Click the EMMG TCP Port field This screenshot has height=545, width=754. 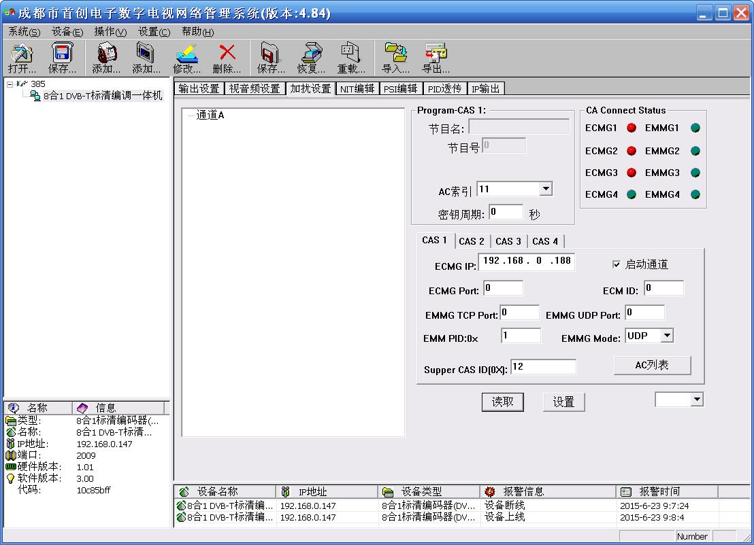(519, 313)
